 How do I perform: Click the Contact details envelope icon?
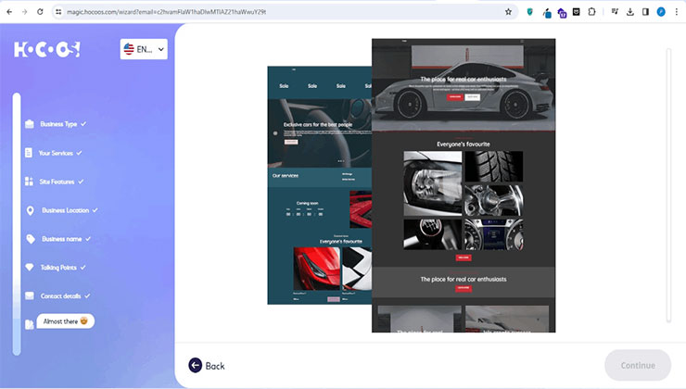tap(30, 295)
